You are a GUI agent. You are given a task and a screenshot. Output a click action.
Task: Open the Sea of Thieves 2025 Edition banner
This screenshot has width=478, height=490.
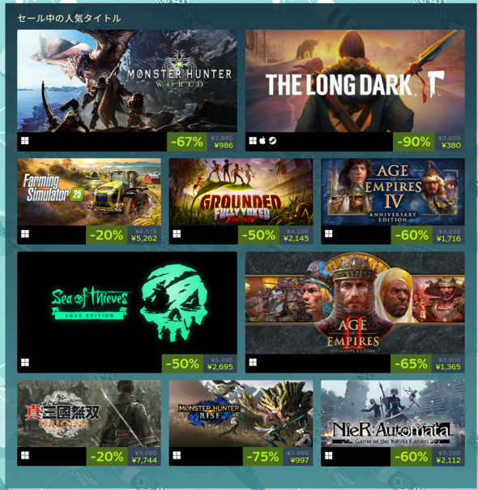pos(127,303)
